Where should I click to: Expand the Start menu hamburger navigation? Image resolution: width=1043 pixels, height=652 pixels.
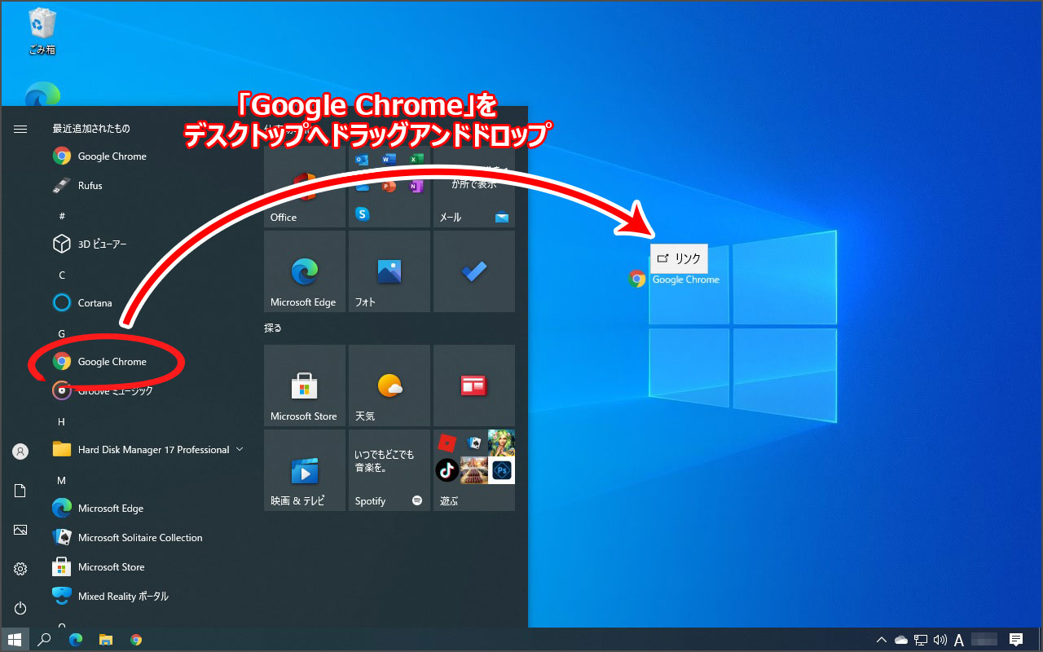coord(20,129)
